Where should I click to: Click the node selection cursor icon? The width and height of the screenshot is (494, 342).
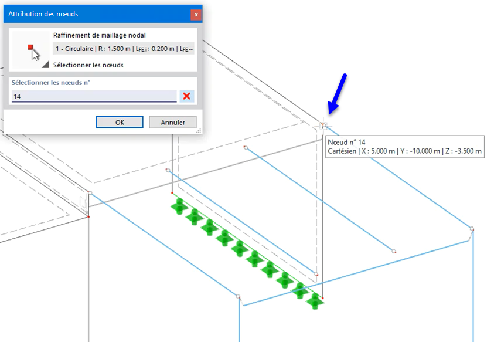tap(31, 50)
